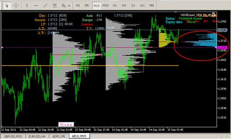The image size is (231, 139).
Task: Select the MN monthly timeframe
Action: tap(151, 6)
